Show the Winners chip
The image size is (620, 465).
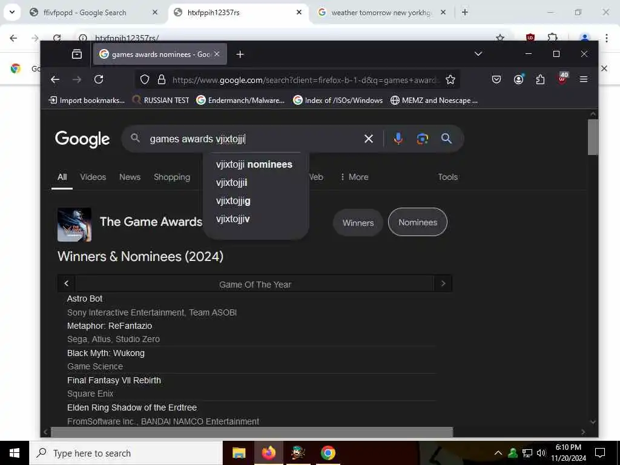358,223
